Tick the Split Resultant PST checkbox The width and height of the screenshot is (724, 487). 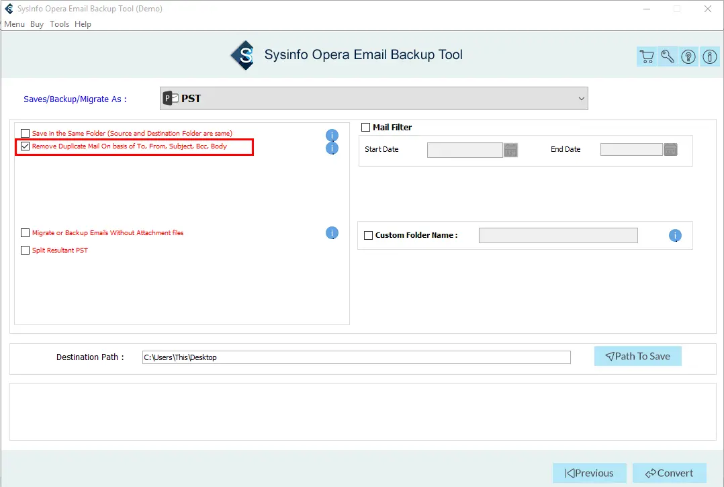pos(26,250)
